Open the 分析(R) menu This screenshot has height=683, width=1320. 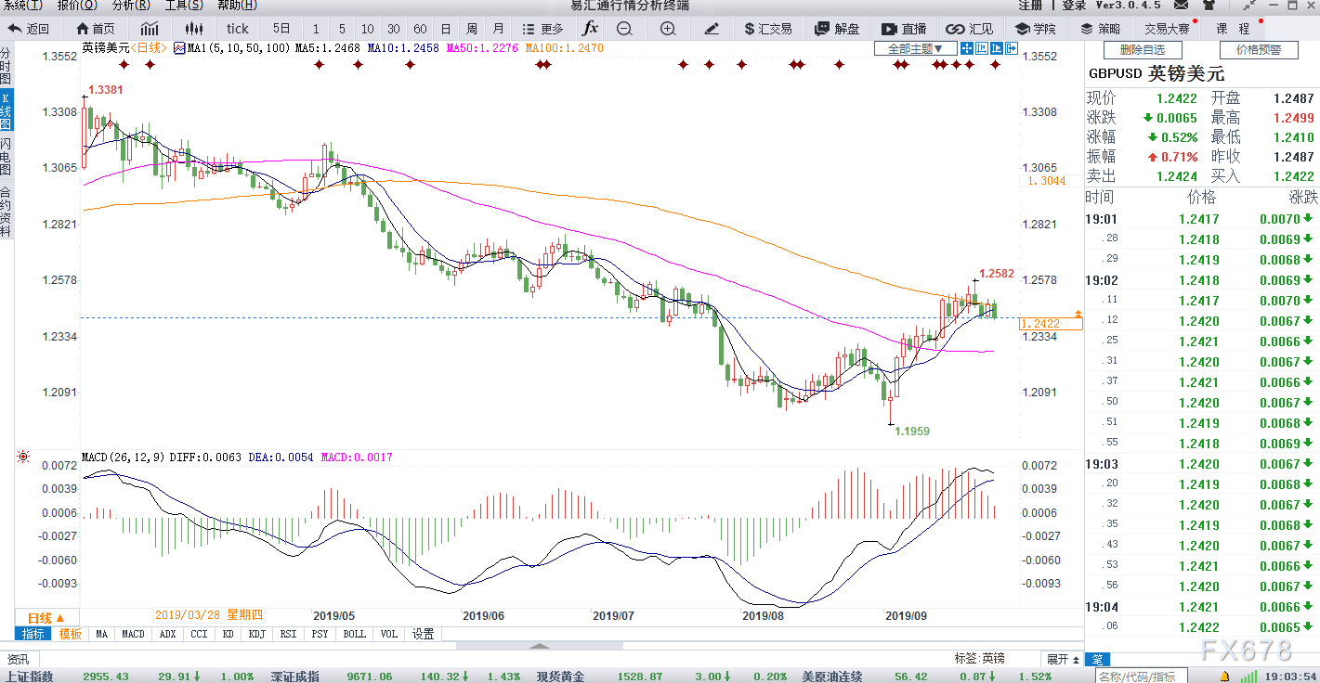coord(130,6)
